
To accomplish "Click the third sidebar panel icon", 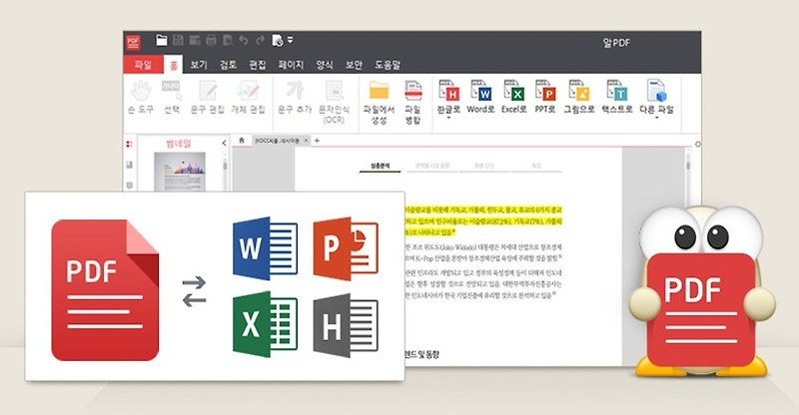I will point(130,186).
